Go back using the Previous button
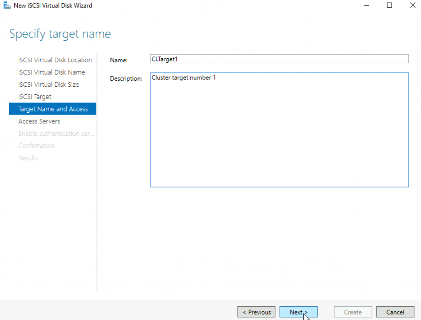Screen dimensions: 421x320 coord(256,312)
